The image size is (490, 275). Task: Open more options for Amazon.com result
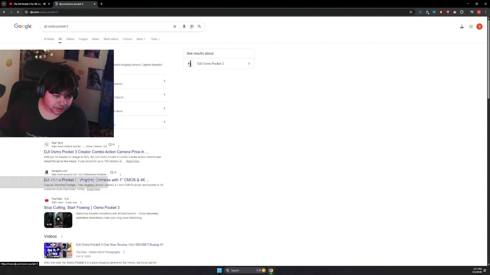(120, 174)
